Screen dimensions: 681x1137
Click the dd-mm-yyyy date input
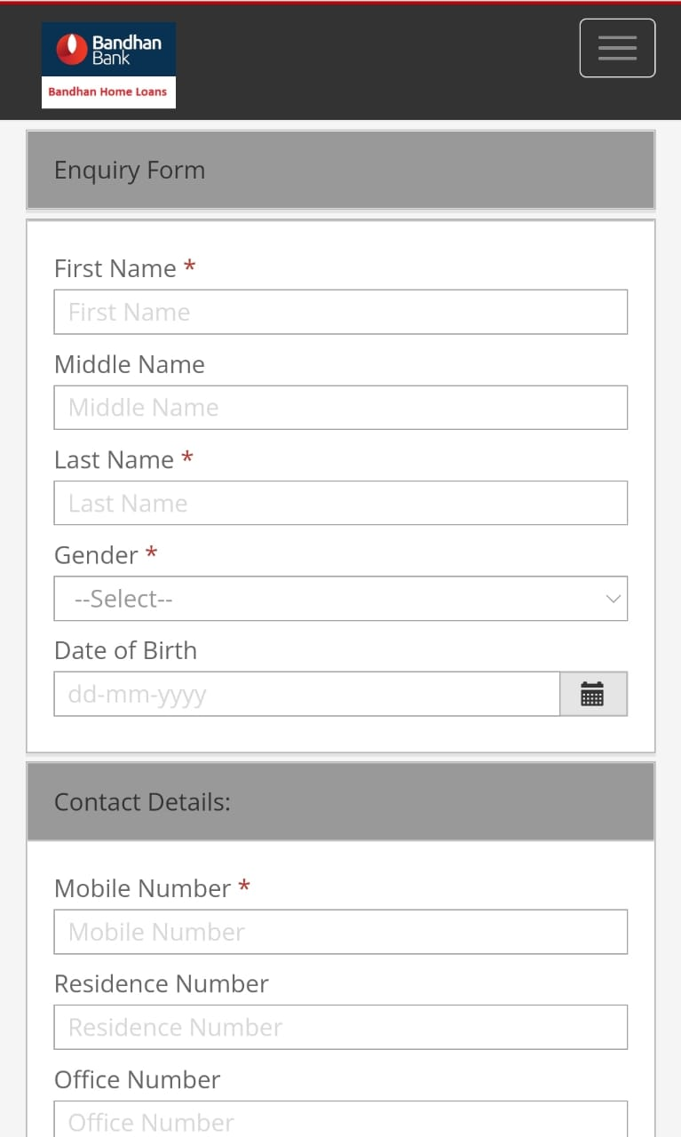[x=307, y=694]
